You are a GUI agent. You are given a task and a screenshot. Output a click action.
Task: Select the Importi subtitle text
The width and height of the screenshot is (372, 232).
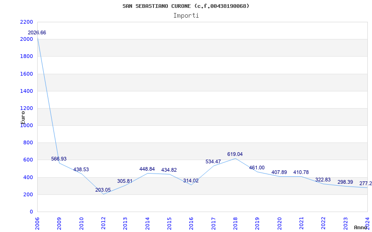[x=186, y=15]
